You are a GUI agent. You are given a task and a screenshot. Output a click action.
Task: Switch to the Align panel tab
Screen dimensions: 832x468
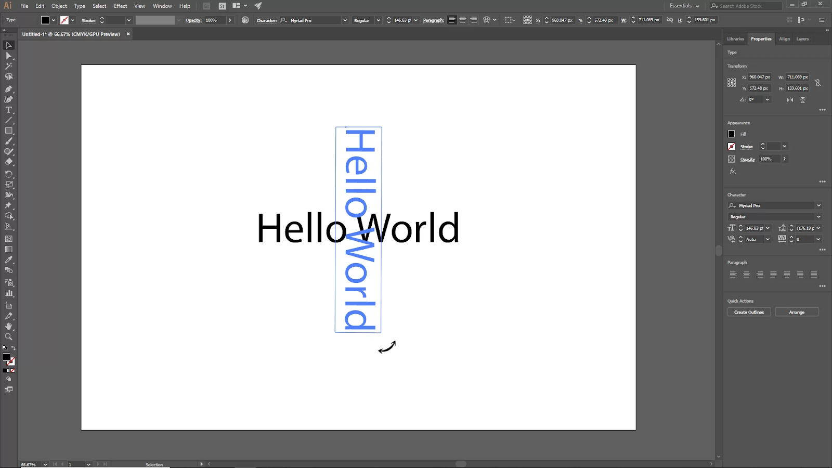point(784,39)
